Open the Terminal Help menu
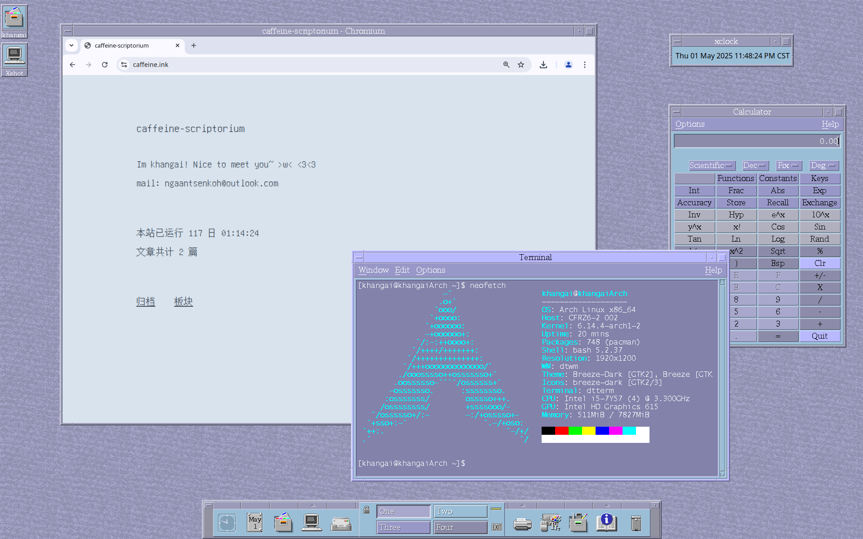 713,270
